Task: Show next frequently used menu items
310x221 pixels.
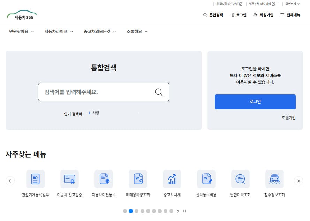Action: point(298,181)
